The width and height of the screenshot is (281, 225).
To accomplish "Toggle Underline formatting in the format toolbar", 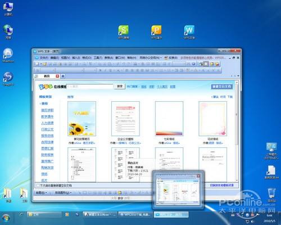I will pos(110,70).
